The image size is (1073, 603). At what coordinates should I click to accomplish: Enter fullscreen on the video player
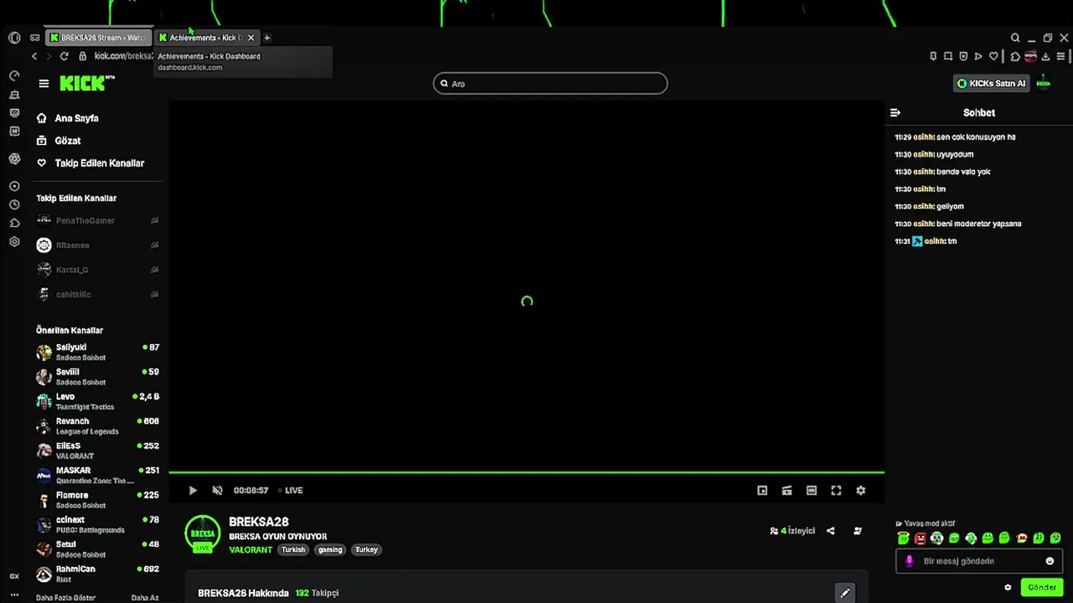[x=836, y=491]
